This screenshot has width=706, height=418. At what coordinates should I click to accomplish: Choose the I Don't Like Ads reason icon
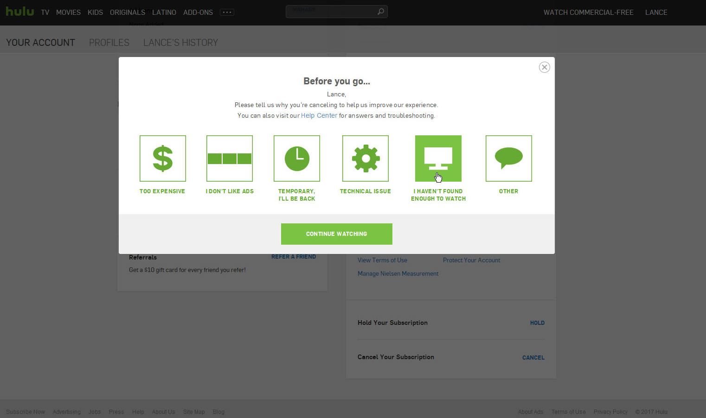tap(229, 158)
